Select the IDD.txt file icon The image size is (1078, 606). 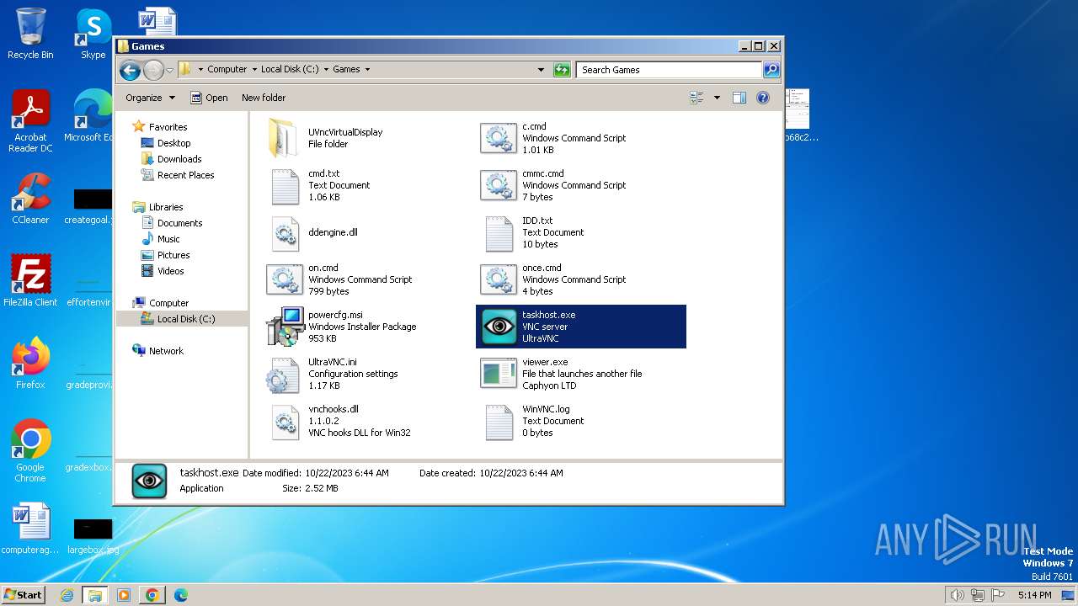click(x=499, y=232)
